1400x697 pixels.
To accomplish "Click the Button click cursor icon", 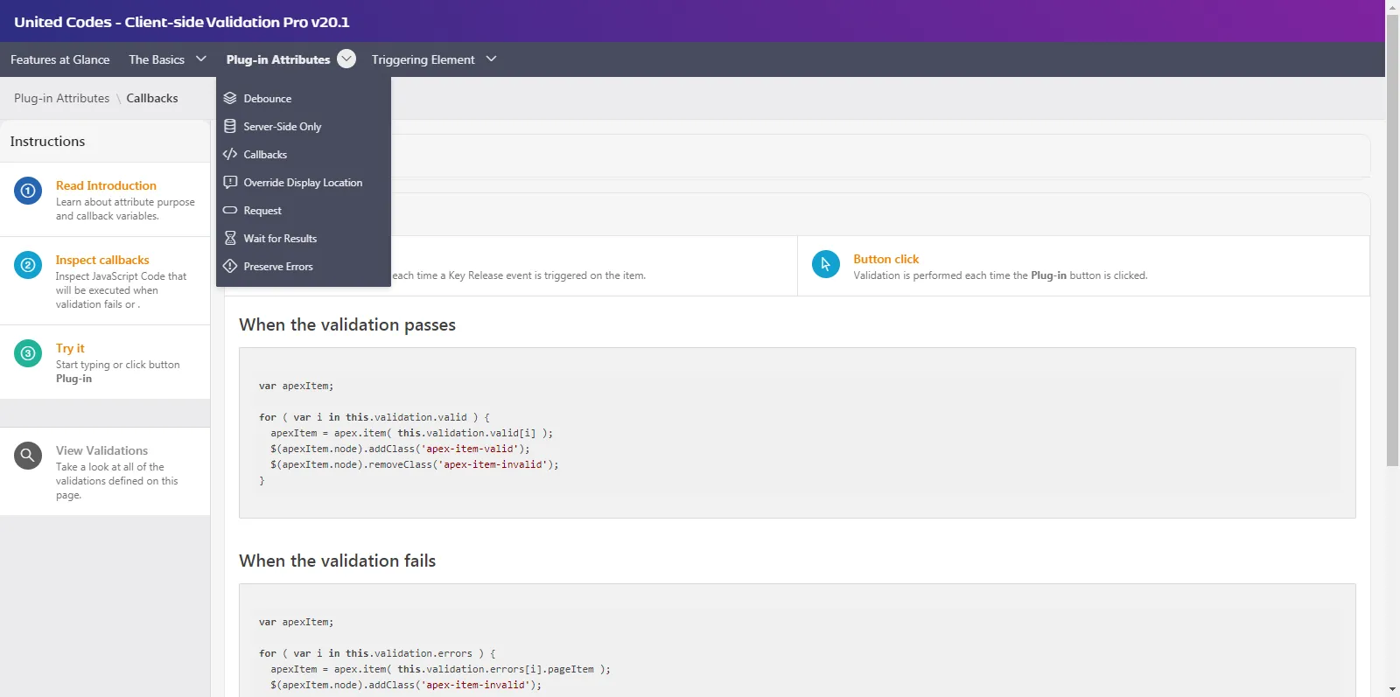I will [x=825, y=264].
